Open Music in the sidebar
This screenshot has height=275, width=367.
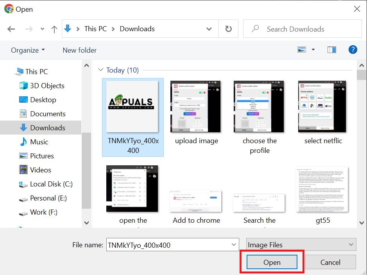tap(39, 142)
